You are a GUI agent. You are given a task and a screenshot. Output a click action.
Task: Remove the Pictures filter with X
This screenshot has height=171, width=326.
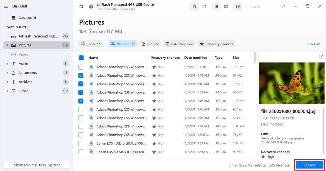(x=133, y=44)
